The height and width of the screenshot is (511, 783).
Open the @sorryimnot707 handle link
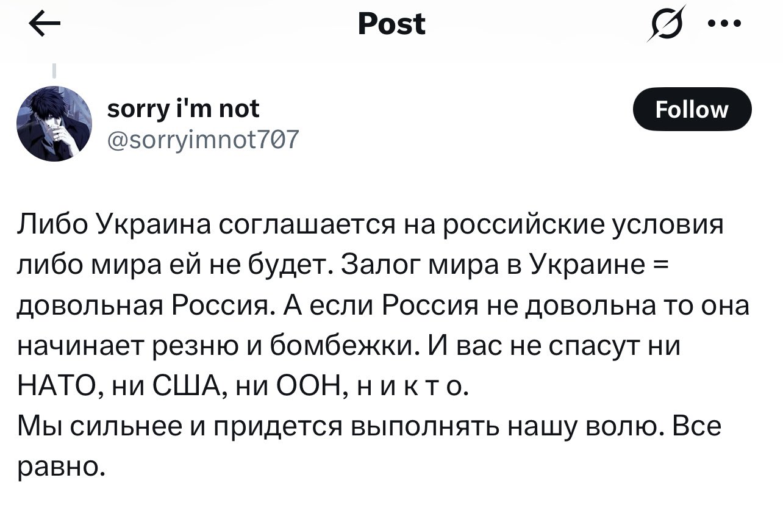[x=202, y=140]
